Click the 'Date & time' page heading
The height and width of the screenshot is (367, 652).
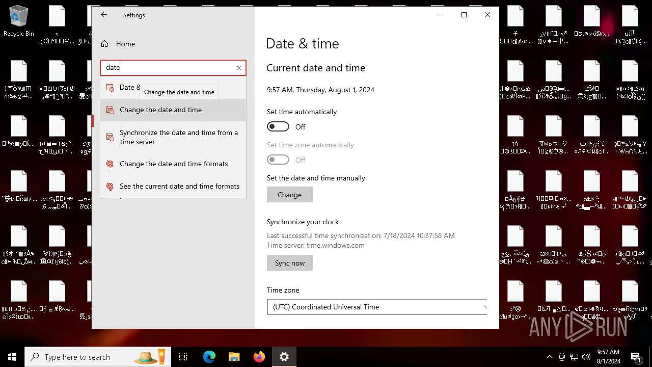coord(303,44)
